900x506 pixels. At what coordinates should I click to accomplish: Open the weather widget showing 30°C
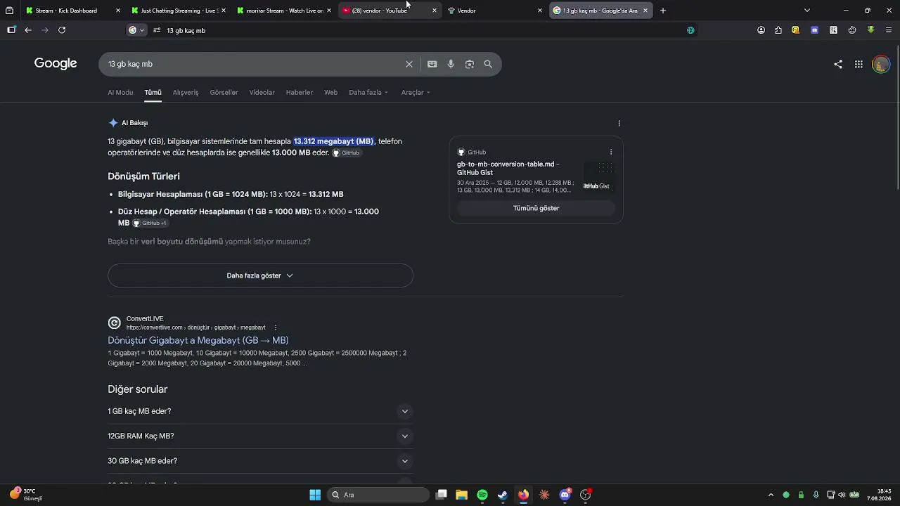coord(27,495)
